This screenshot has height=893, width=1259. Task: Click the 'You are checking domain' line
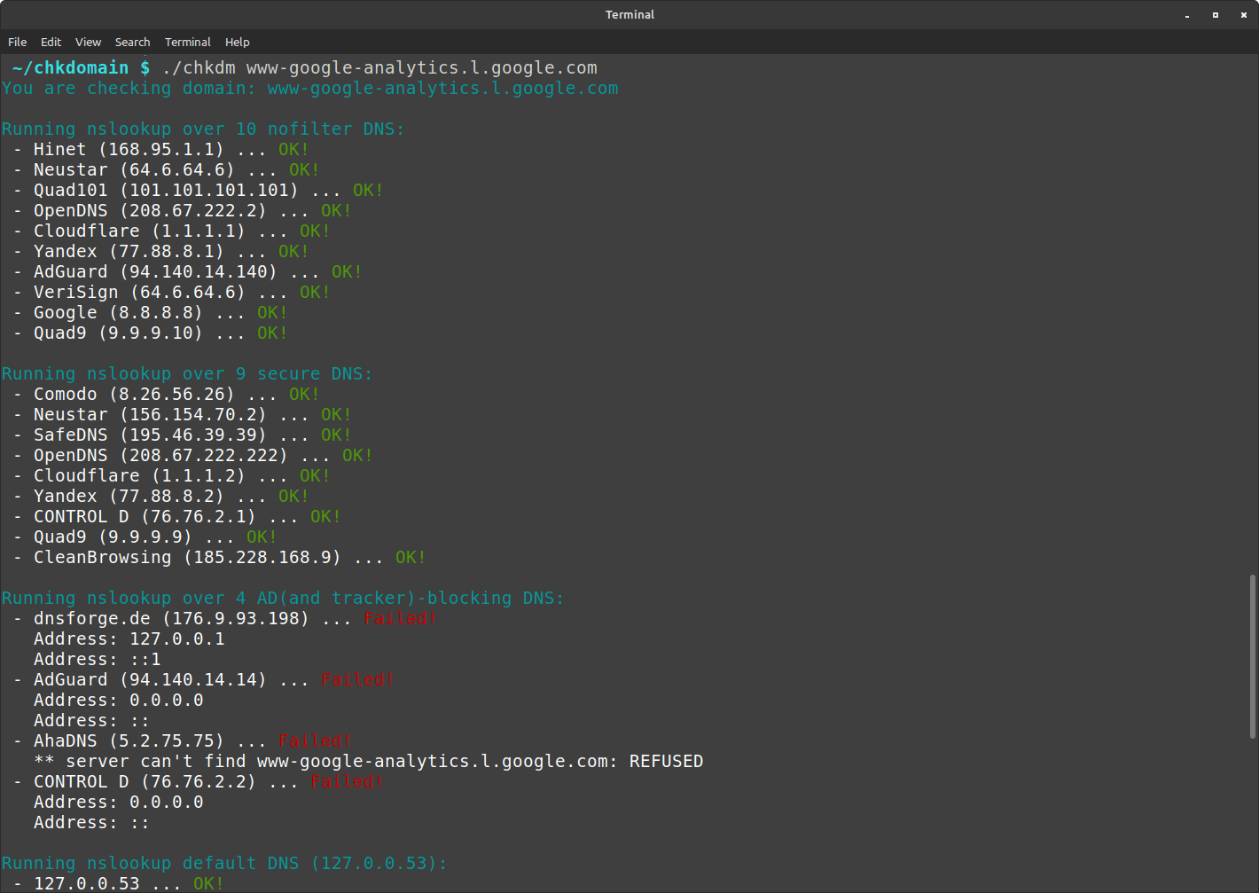click(310, 88)
